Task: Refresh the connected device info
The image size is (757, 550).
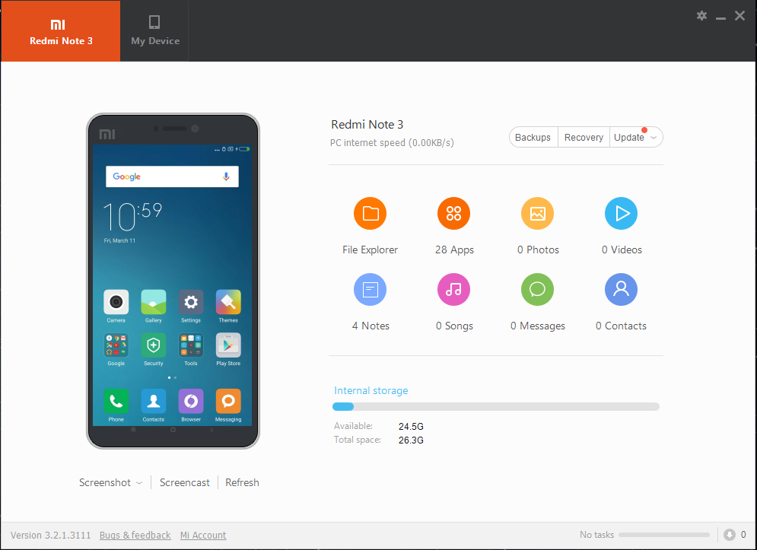Action: tap(242, 482)
